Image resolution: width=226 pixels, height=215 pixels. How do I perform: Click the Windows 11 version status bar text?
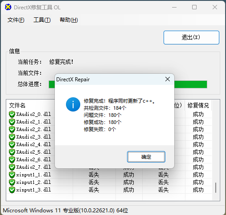click(x=66, y=211)
